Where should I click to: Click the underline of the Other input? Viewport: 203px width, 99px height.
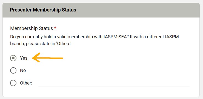coord(114,86)
